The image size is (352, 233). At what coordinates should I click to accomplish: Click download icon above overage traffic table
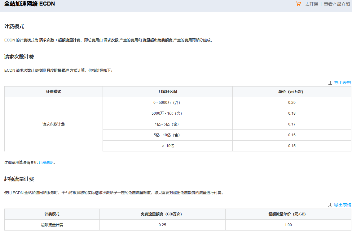coord(330,205)
